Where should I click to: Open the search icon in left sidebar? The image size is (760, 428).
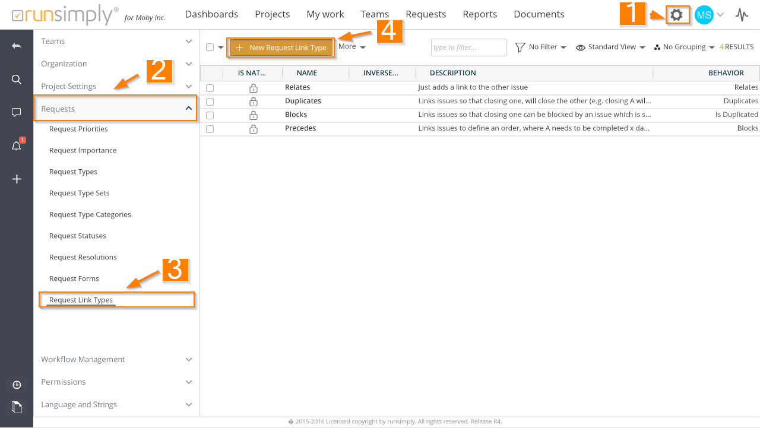coord(17,80)
